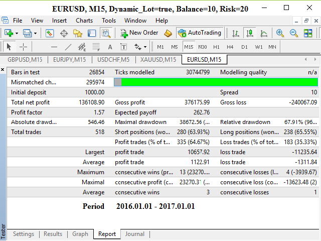This screenshot has height=241, width=321.
Task: Select the Fibonacci Retracement tool
Action: (x=96, y=47)
